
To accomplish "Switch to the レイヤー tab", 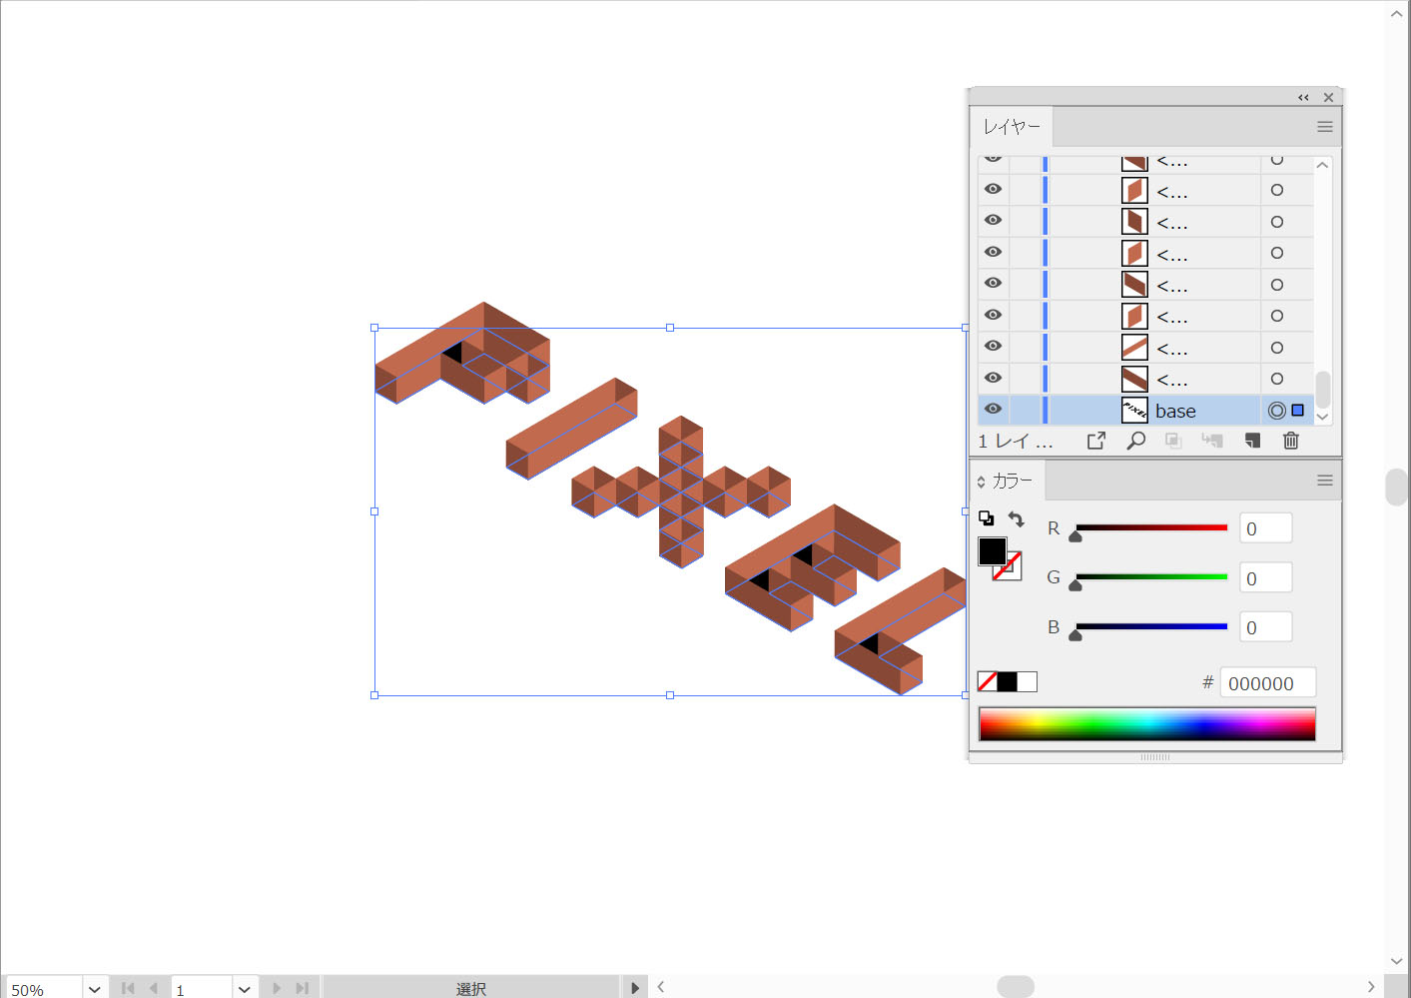I will click(1012, 127).
